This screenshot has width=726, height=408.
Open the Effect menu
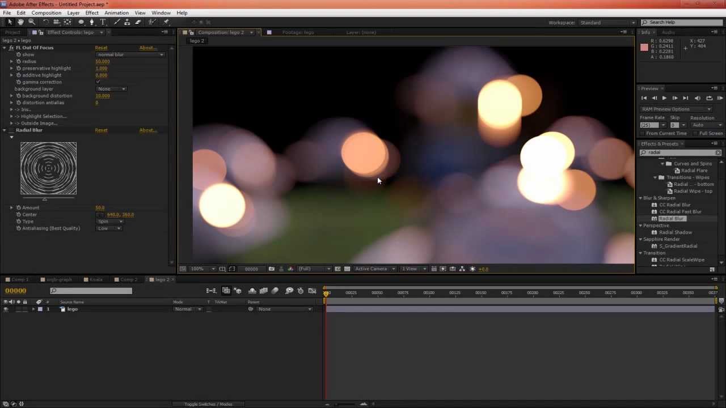pos(92,12)
